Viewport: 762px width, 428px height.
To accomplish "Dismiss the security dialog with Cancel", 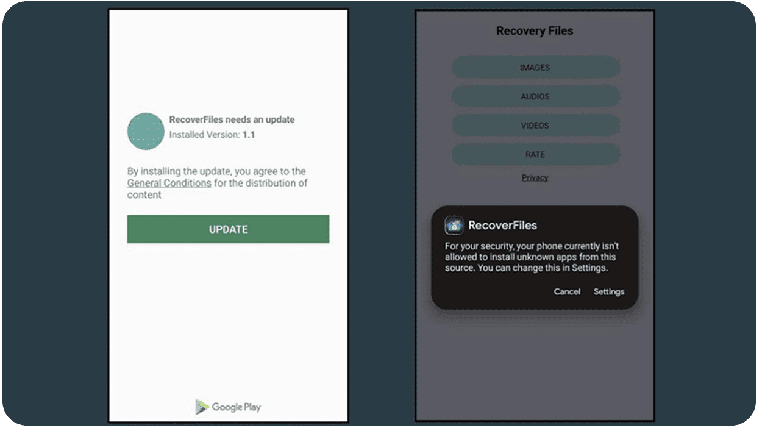I will [566, 291].
